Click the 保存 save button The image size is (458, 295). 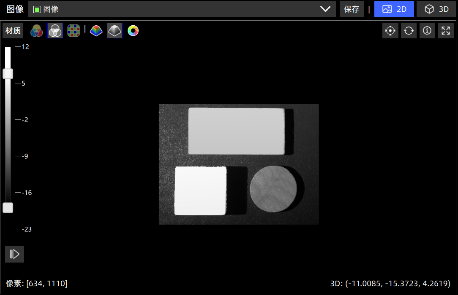[352, 9]
